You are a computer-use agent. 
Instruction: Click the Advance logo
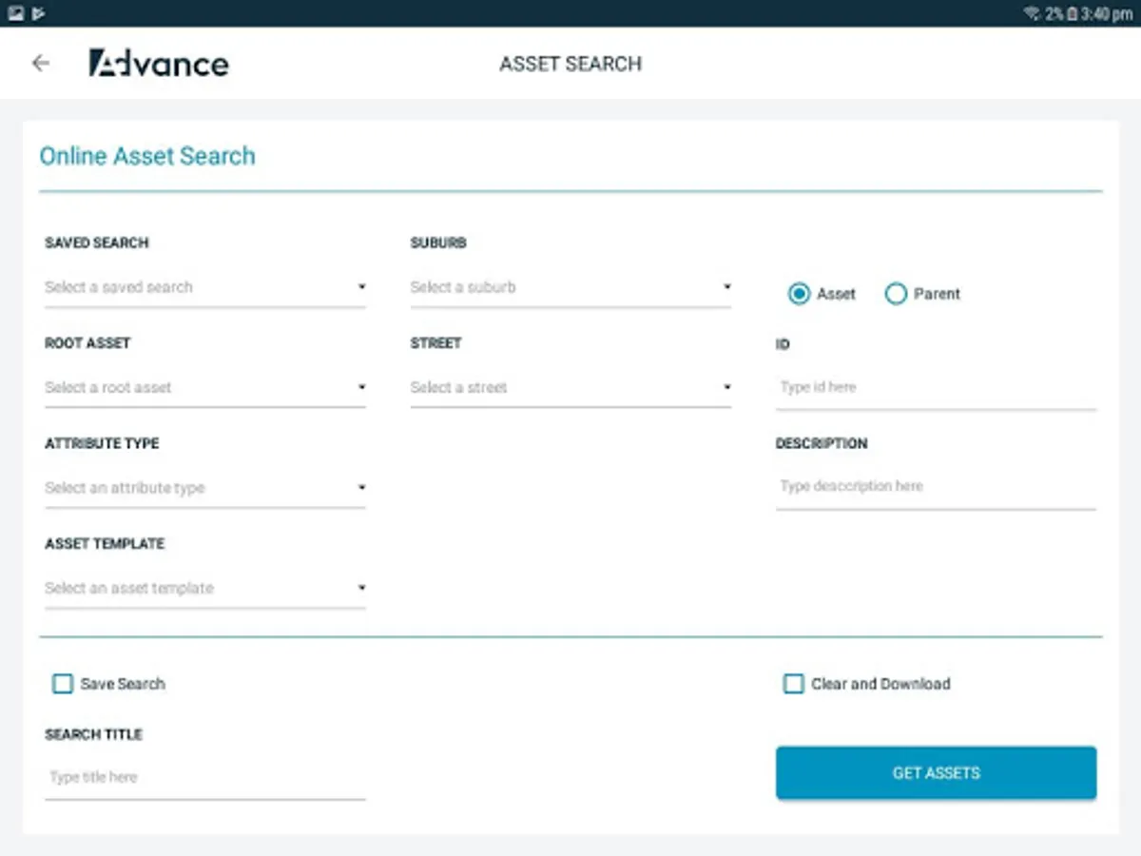[x=159, y=63]
